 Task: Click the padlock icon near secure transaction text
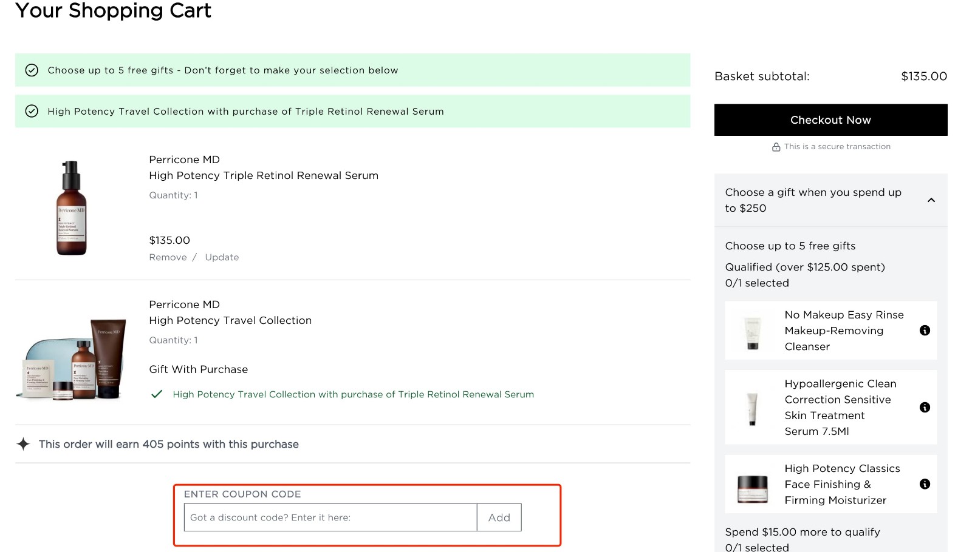pyautogui.click(x=776, y=146)
